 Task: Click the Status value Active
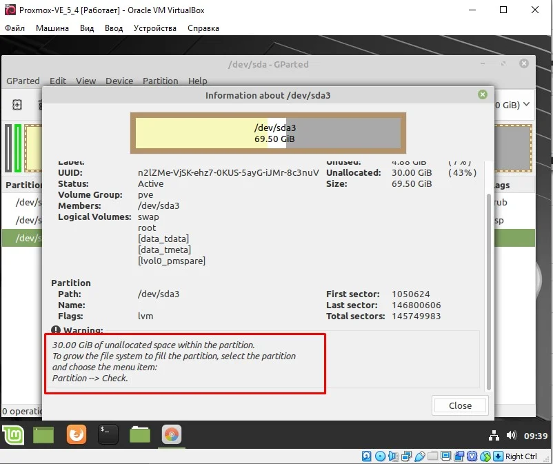click(x=150, y=183)
